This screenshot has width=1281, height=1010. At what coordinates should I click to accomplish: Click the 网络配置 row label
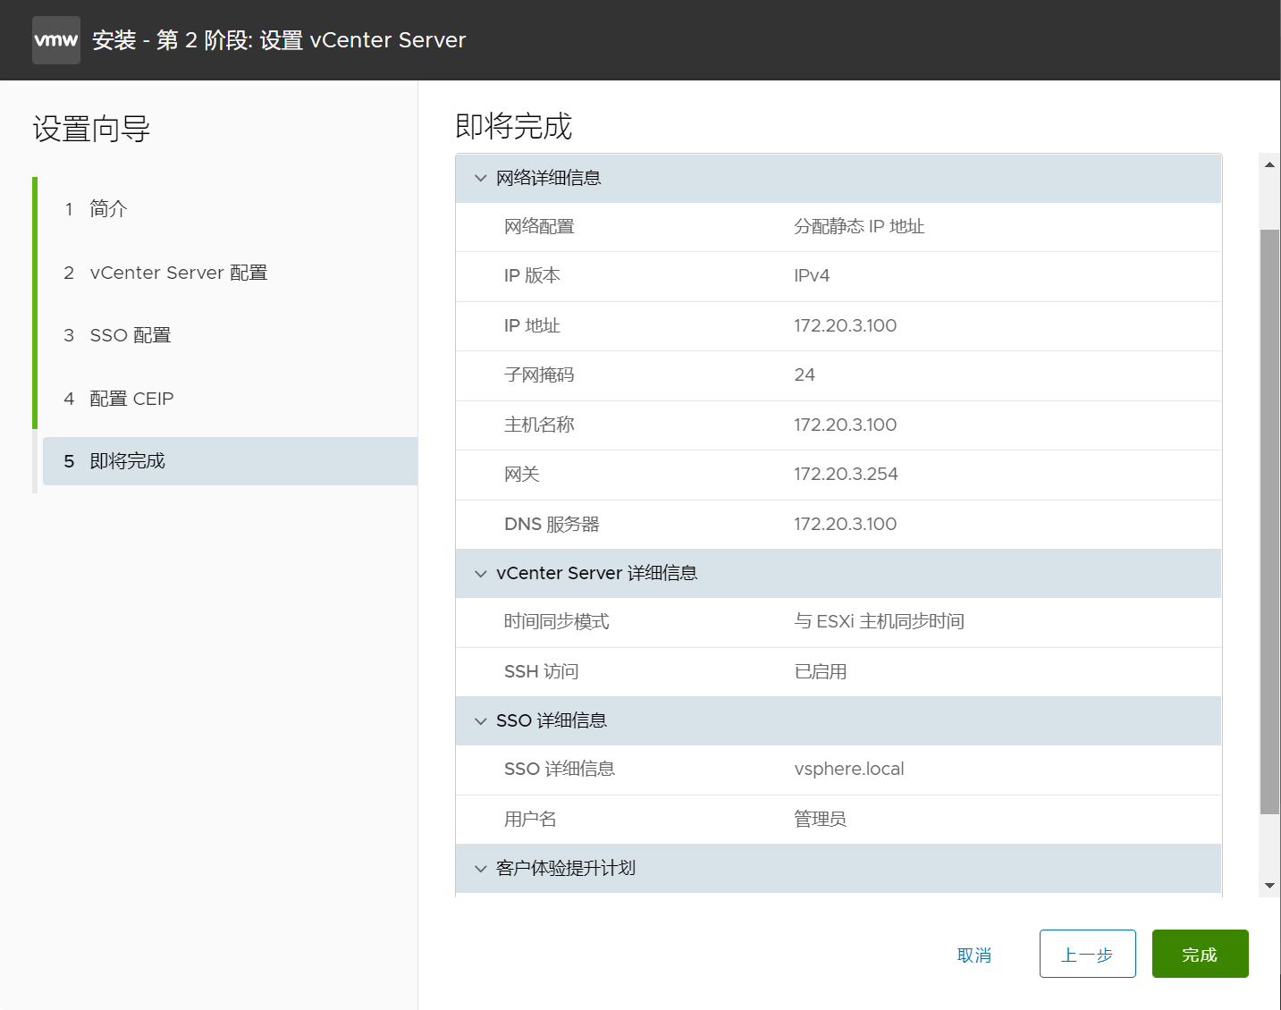coord(539,226)
